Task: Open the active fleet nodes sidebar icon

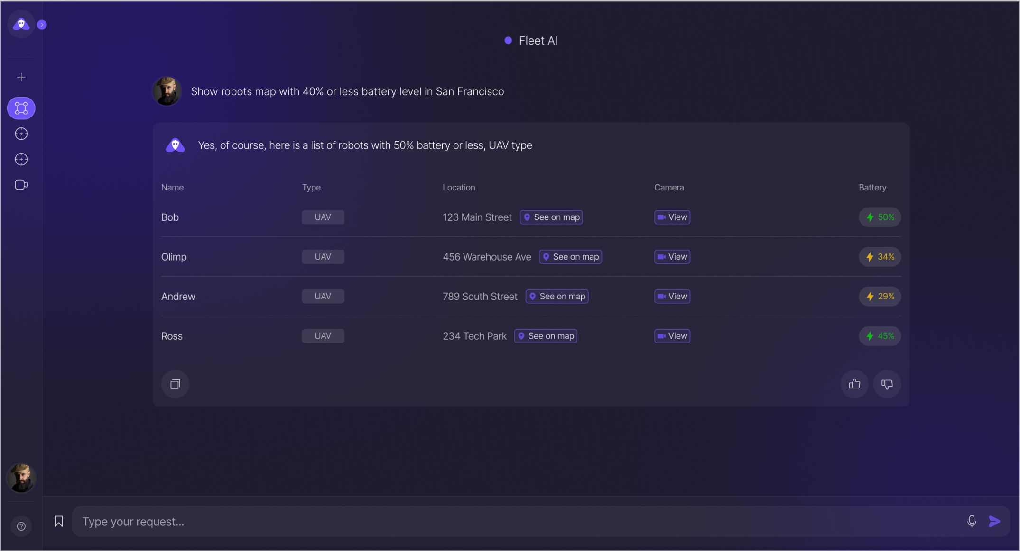Action: tap(21, 108)
